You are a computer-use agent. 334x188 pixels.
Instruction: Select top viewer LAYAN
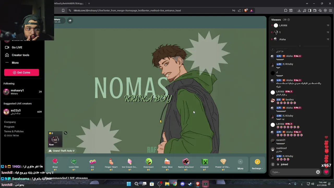(x=283, y=25)
